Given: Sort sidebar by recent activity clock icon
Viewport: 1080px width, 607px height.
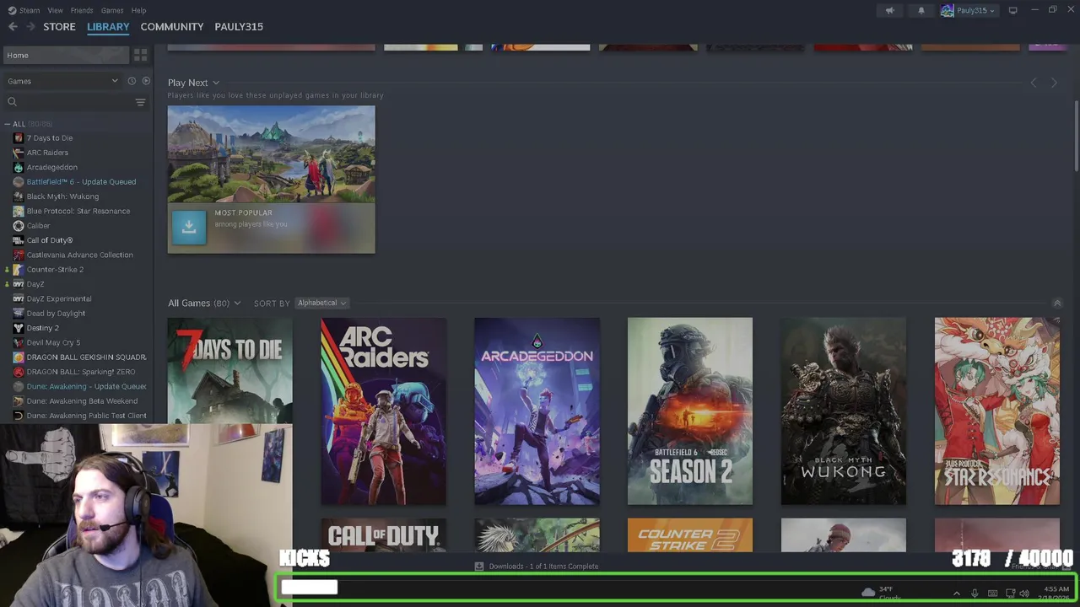Looking at the screenshot, I should coord(132,81).
